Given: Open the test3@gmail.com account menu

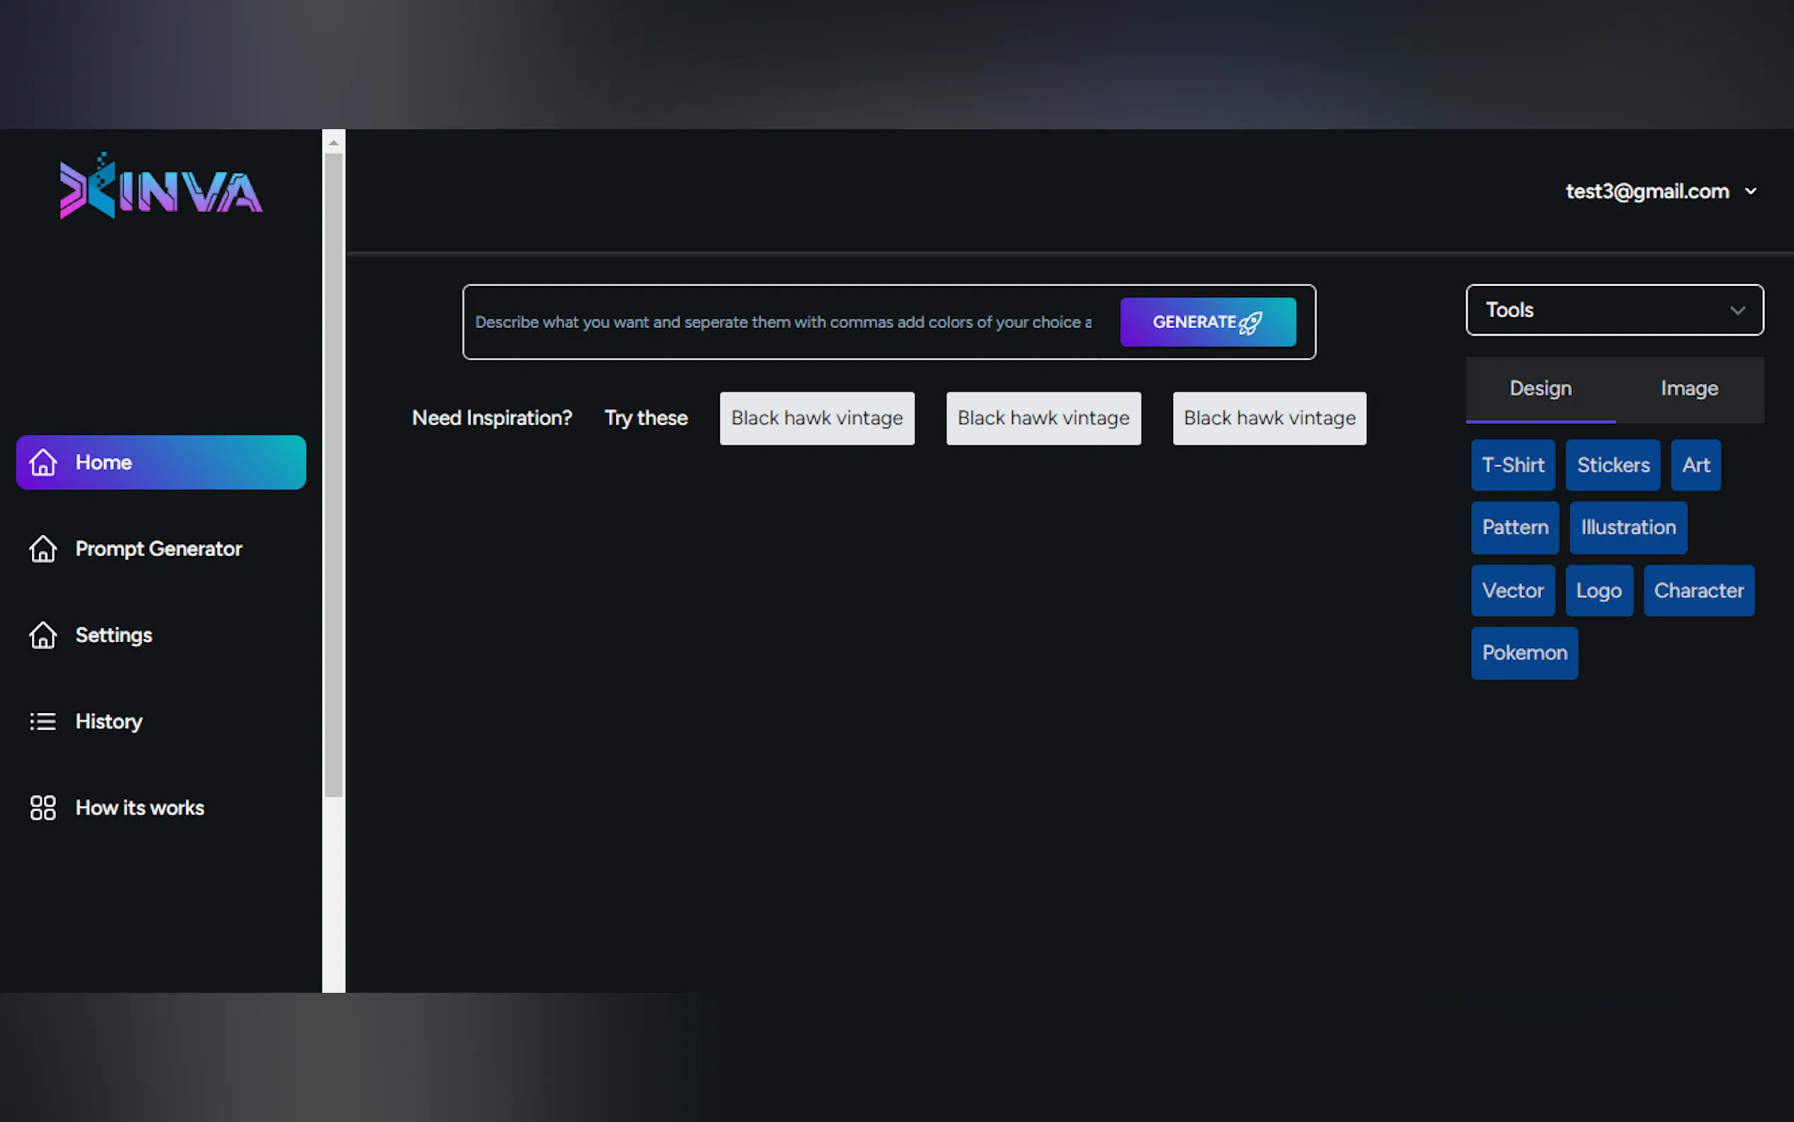Looking at the screenshot, I should tap(1646, 191).
